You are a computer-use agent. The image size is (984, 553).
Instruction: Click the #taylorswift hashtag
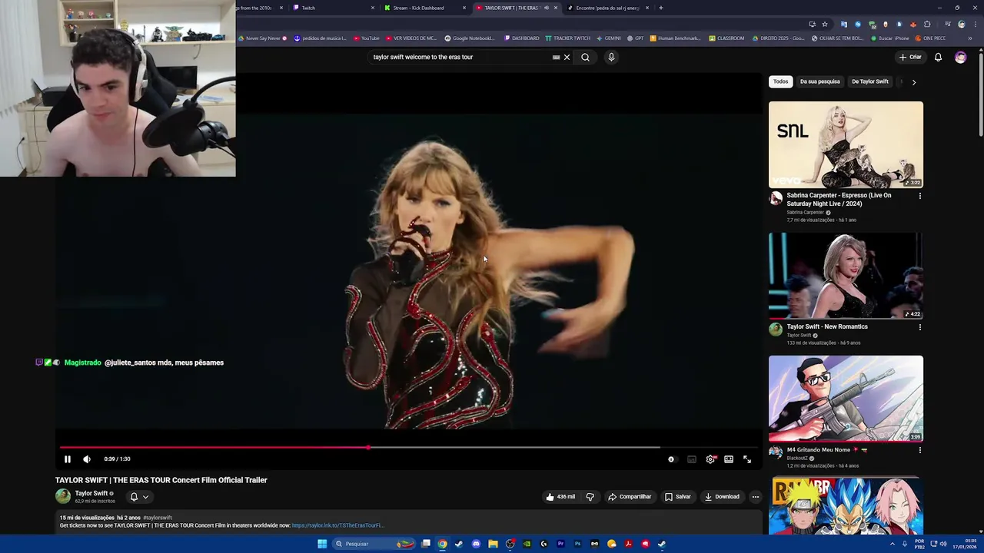158,518
